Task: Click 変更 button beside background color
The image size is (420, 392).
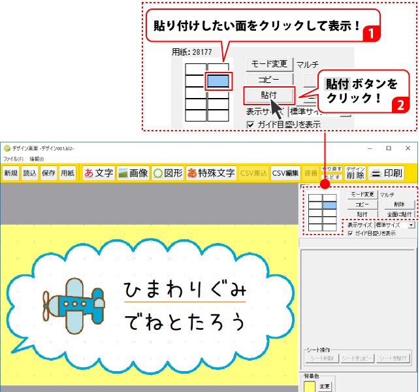Action: 325,386
